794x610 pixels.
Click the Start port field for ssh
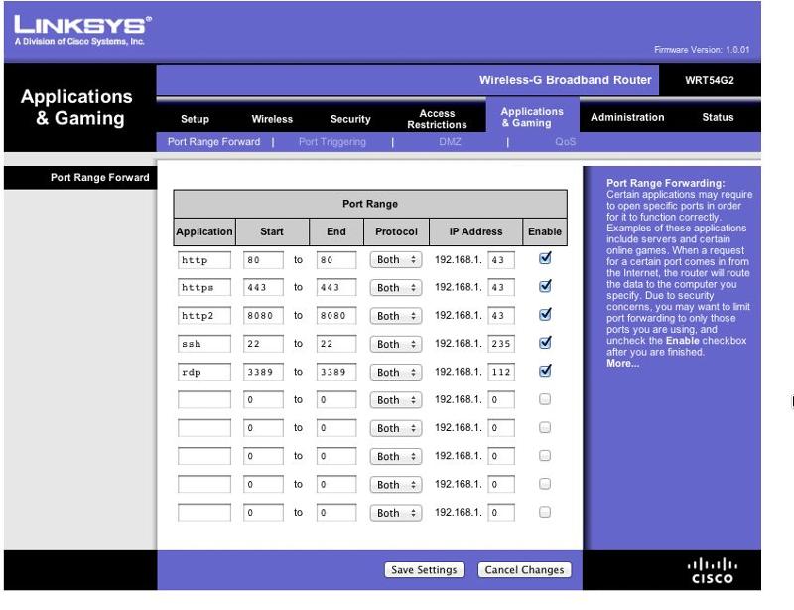point(263,345)
